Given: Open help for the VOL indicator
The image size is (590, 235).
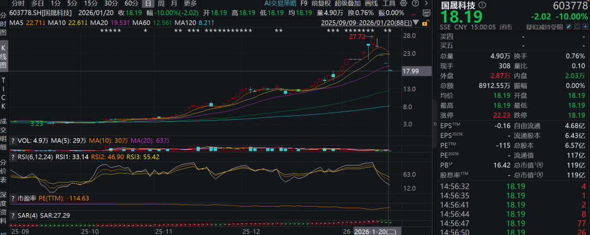Looking at the screenshot, I should pyautogui.click(x=14, y=140).
